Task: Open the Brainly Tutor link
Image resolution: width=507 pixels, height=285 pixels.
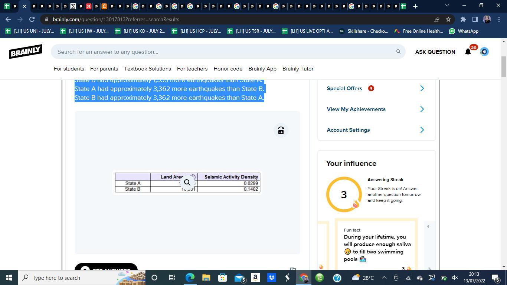Action: point(298,69)
